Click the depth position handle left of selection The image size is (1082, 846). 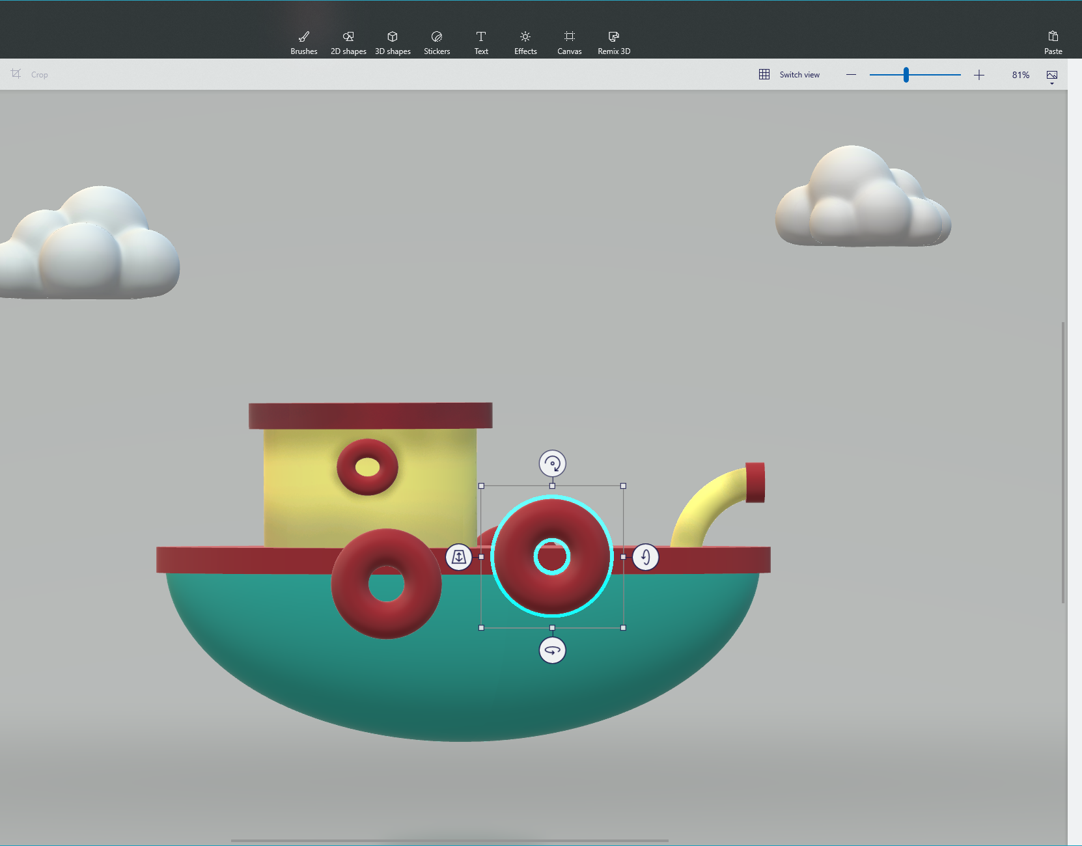pyautogui.click(x=459, y=557)
